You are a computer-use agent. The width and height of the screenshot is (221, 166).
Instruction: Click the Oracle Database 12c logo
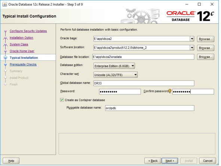point(190,16)
